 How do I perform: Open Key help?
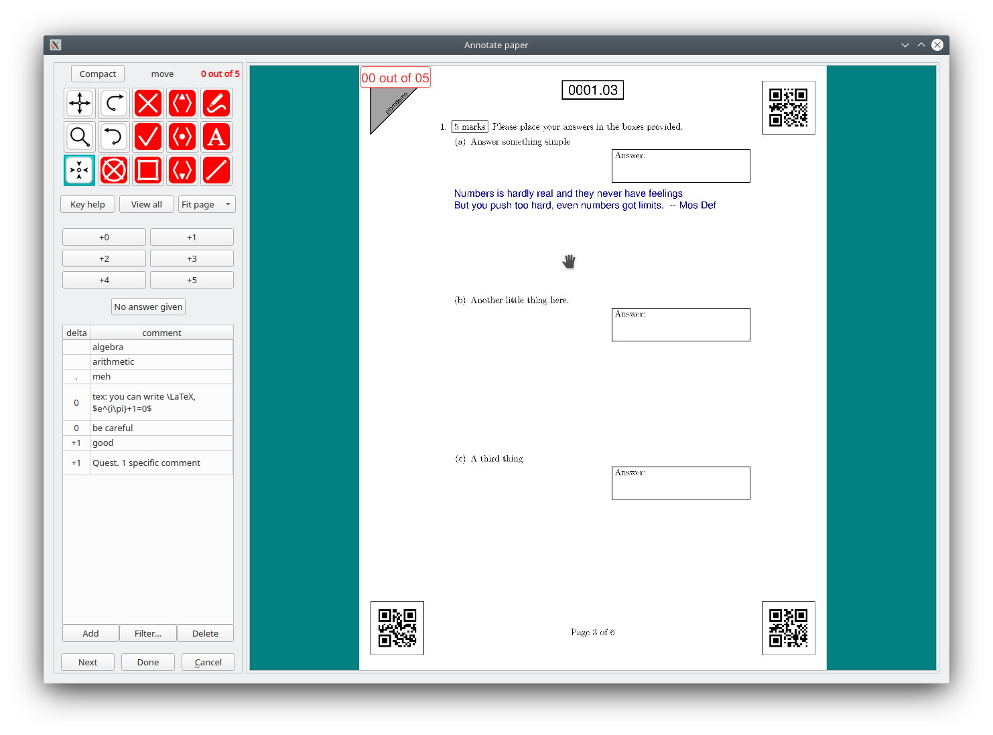(x=88, y=204)
